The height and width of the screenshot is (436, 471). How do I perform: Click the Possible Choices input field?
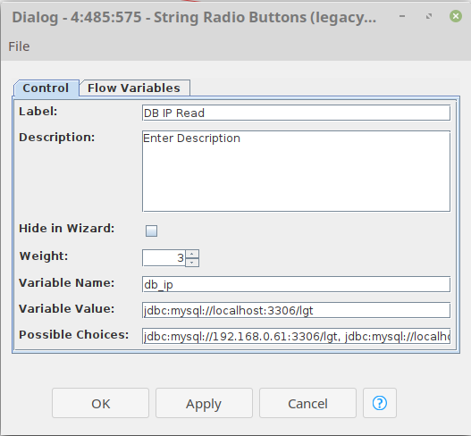point(296,336)
